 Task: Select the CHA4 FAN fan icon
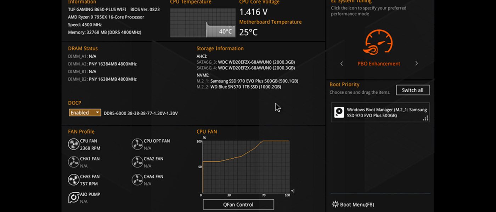tap(137, 180)
